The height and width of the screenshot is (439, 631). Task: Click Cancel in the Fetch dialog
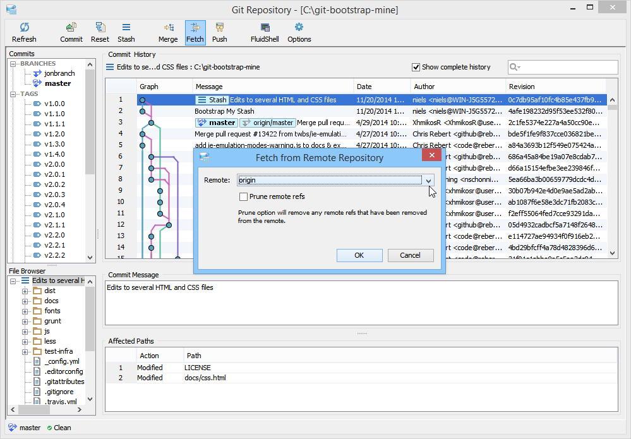point(411,255)
